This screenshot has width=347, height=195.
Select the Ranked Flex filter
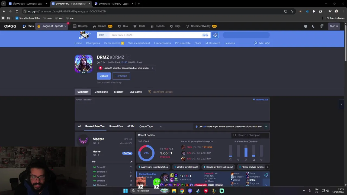click(116, 126)
